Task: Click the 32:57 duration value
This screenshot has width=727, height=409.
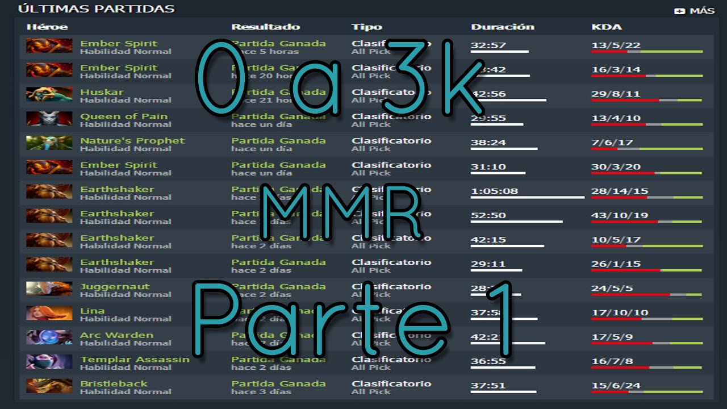Action: coord(488,45)
